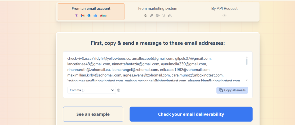Click the Mailchimp monkey icon
Viewport: 295px width, 125px height.
tap(145, 16)
